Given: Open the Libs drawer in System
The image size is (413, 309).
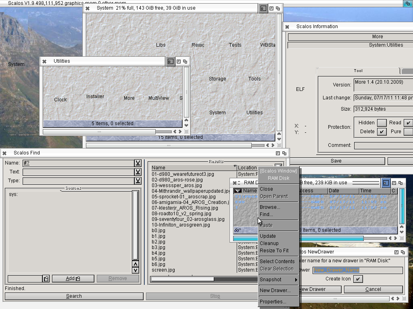Looking at the screenshot, I should click(x=161, y=45).
